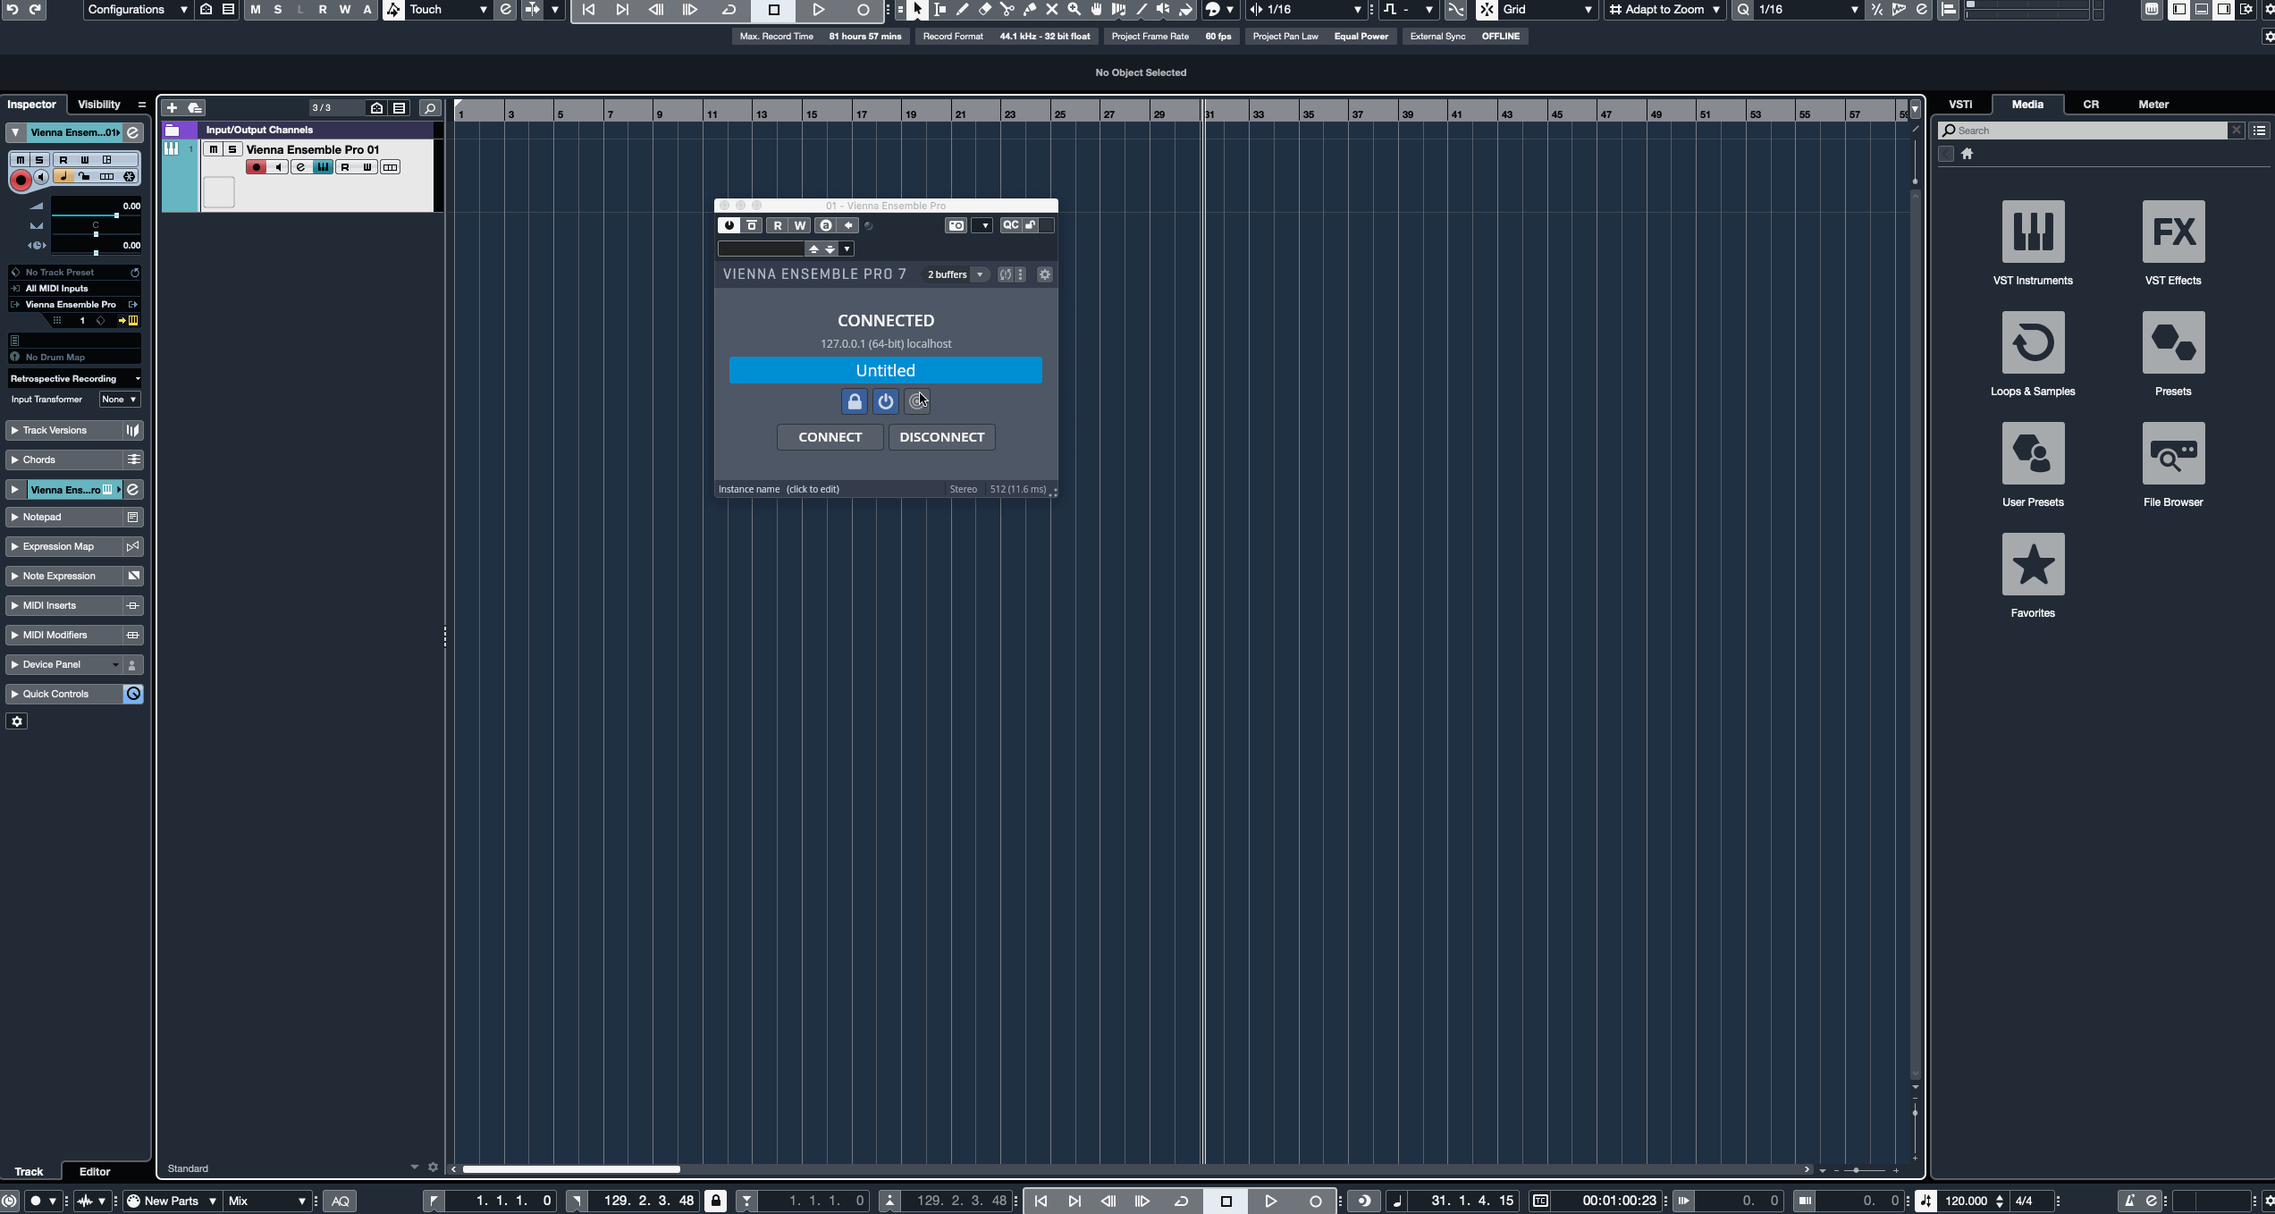This screenshot has height=1214, width=2275.
Task: Open Vienna Ensemble Pro plugin settings gear
Action: (x=1045, y=274)
